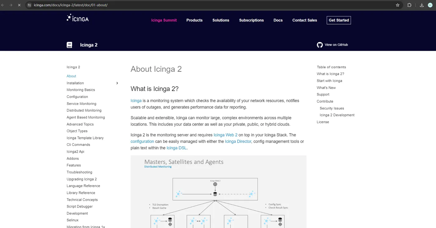Jump to What is Icinga 2? in contents
This screenshot has width=436, height=228.
(330, 74)
